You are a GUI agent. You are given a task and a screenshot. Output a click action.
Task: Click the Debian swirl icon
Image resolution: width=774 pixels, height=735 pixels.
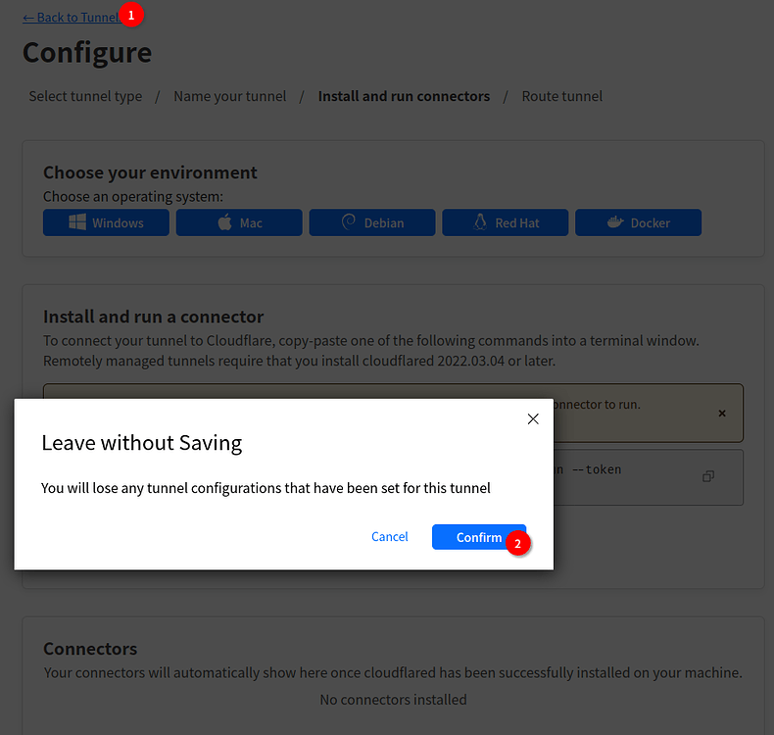348,222
